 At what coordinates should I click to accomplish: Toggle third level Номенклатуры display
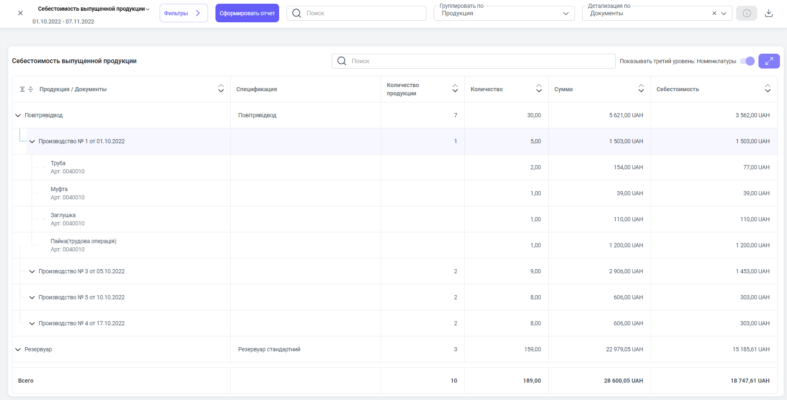pyautogui.click(x=747, y=61)
